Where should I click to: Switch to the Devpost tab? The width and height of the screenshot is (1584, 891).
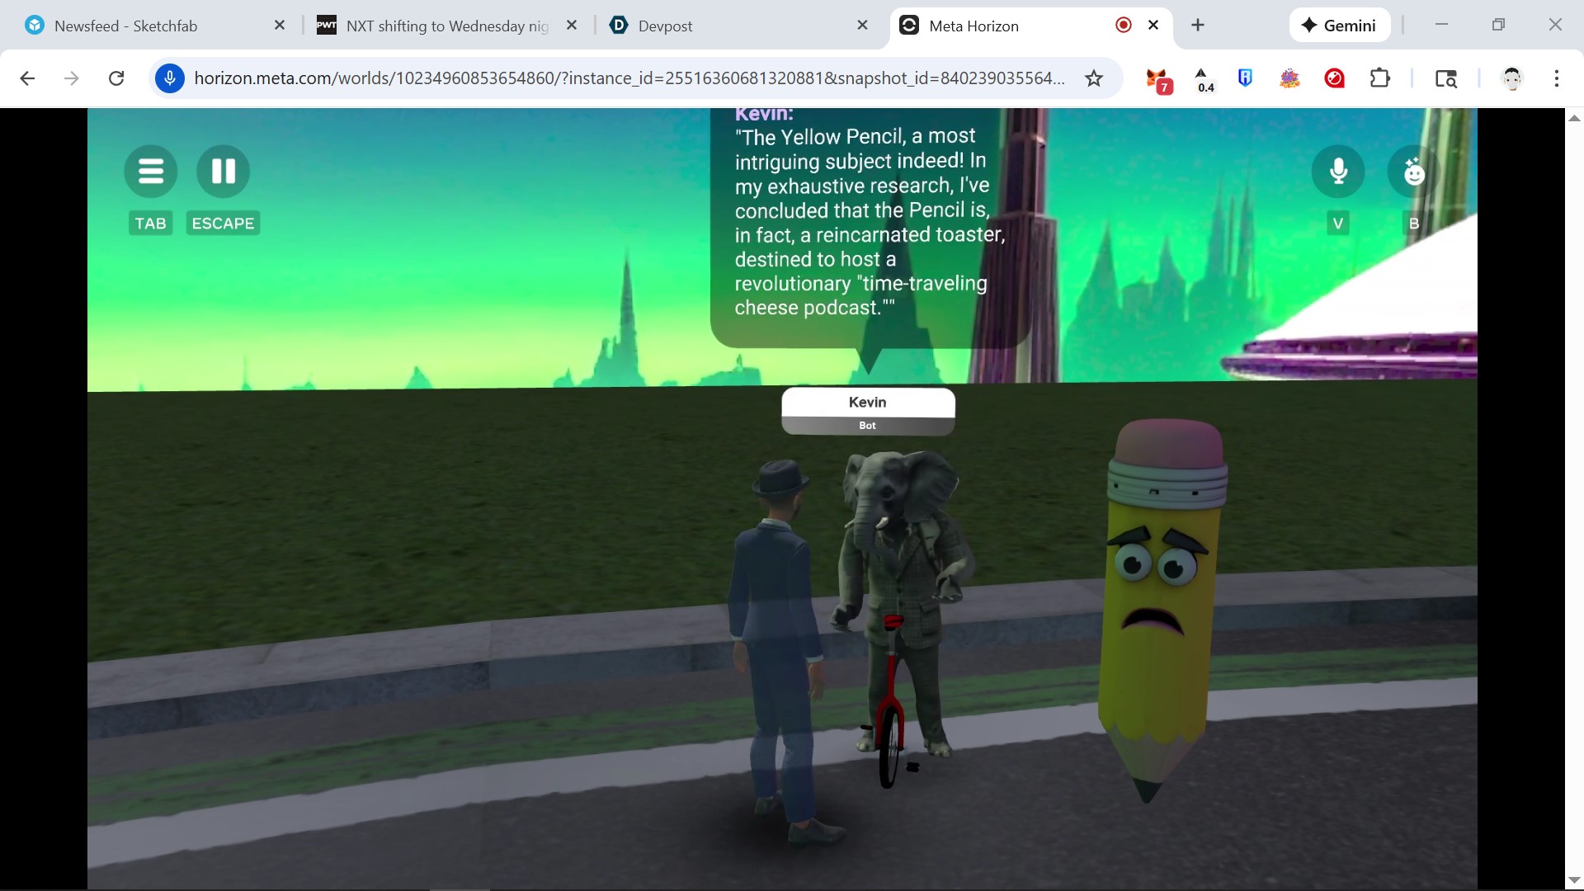pos(665,26)
